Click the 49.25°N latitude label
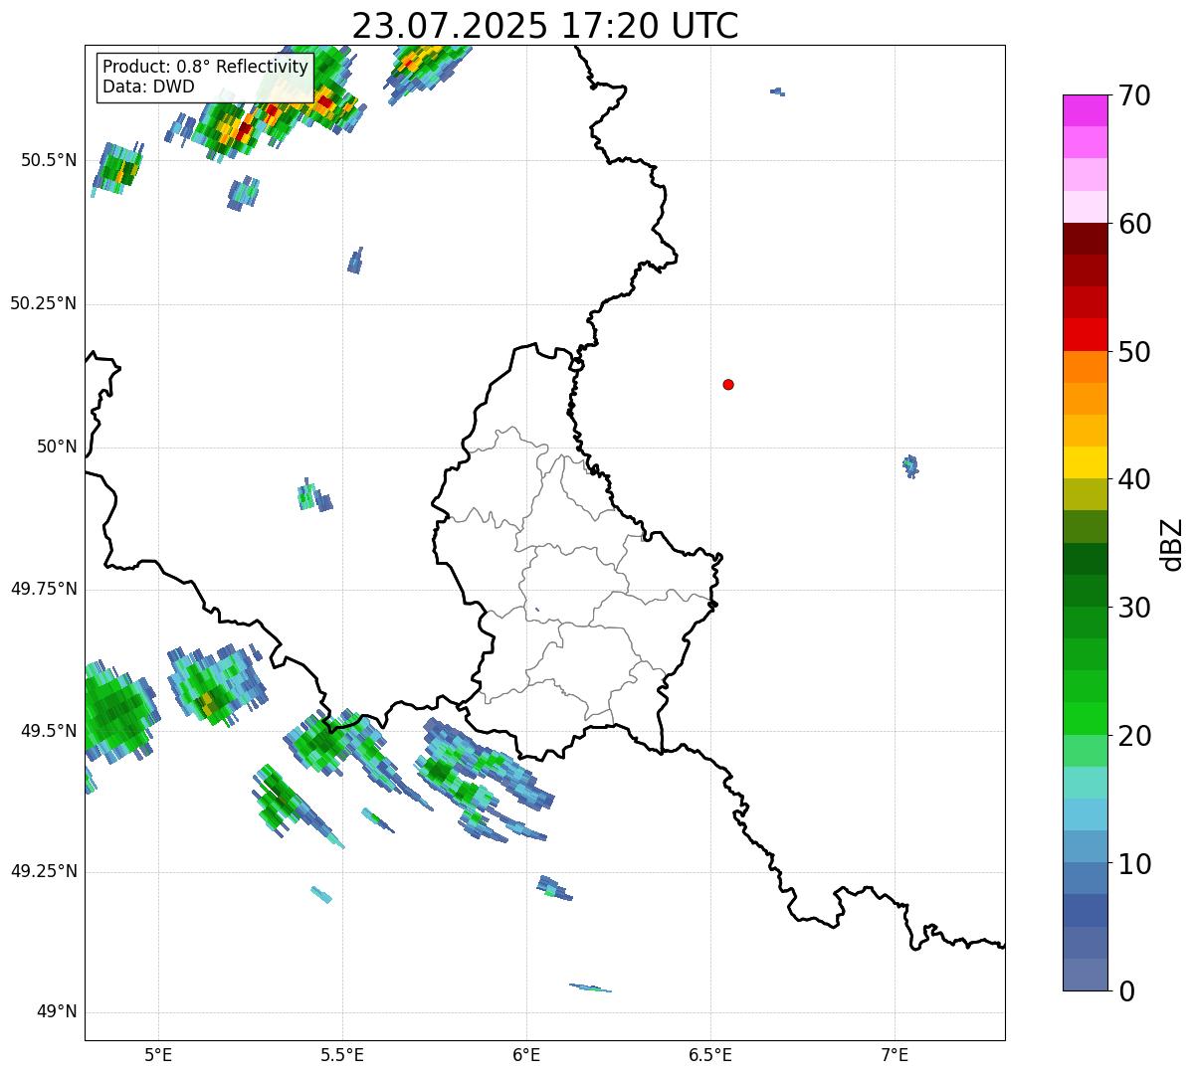 point(44,872)
